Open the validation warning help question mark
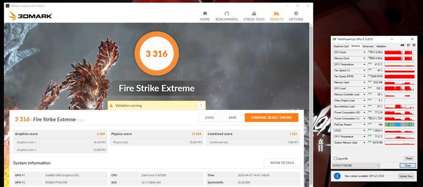 point(200,106)
